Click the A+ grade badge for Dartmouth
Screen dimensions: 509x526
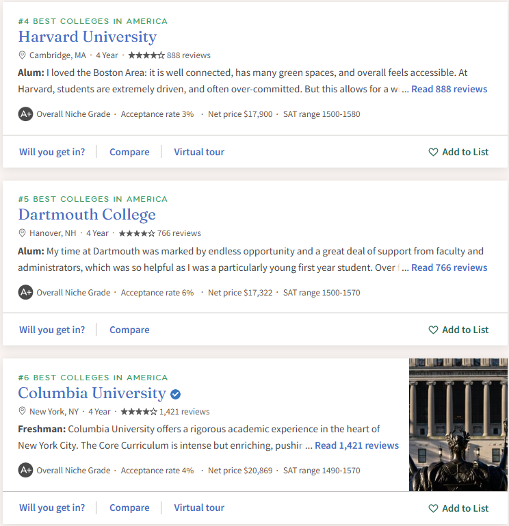25,293
